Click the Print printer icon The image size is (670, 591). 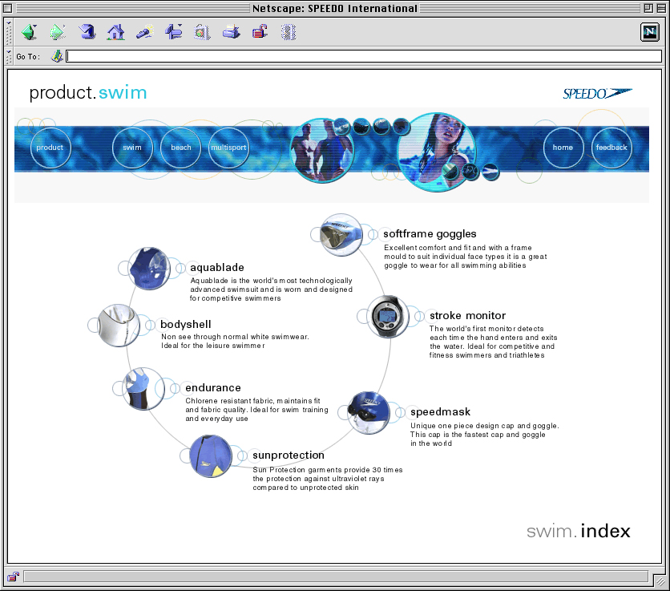tap(231, 32)
